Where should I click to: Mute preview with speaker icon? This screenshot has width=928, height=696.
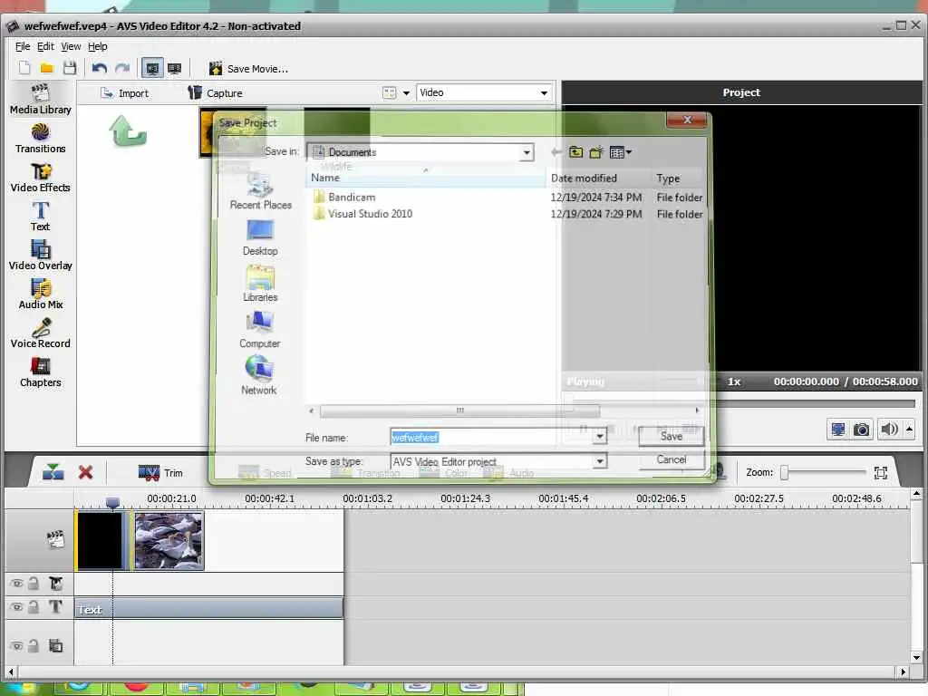pos(889,429)
